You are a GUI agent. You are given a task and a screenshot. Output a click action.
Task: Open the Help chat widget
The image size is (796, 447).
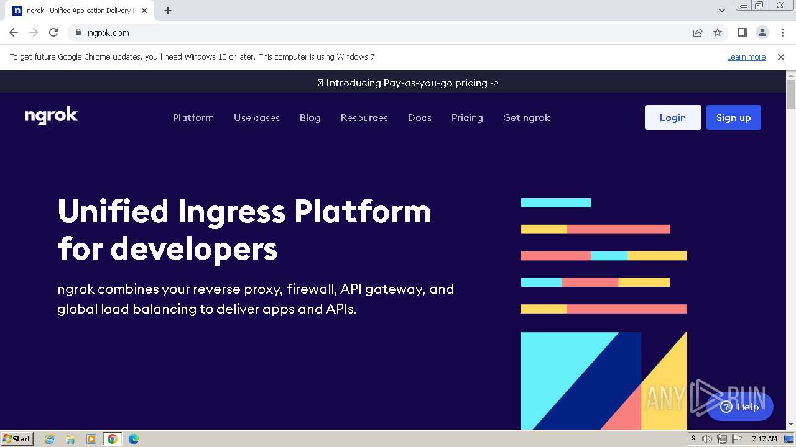pyautogui.click(x=740, y=407)
